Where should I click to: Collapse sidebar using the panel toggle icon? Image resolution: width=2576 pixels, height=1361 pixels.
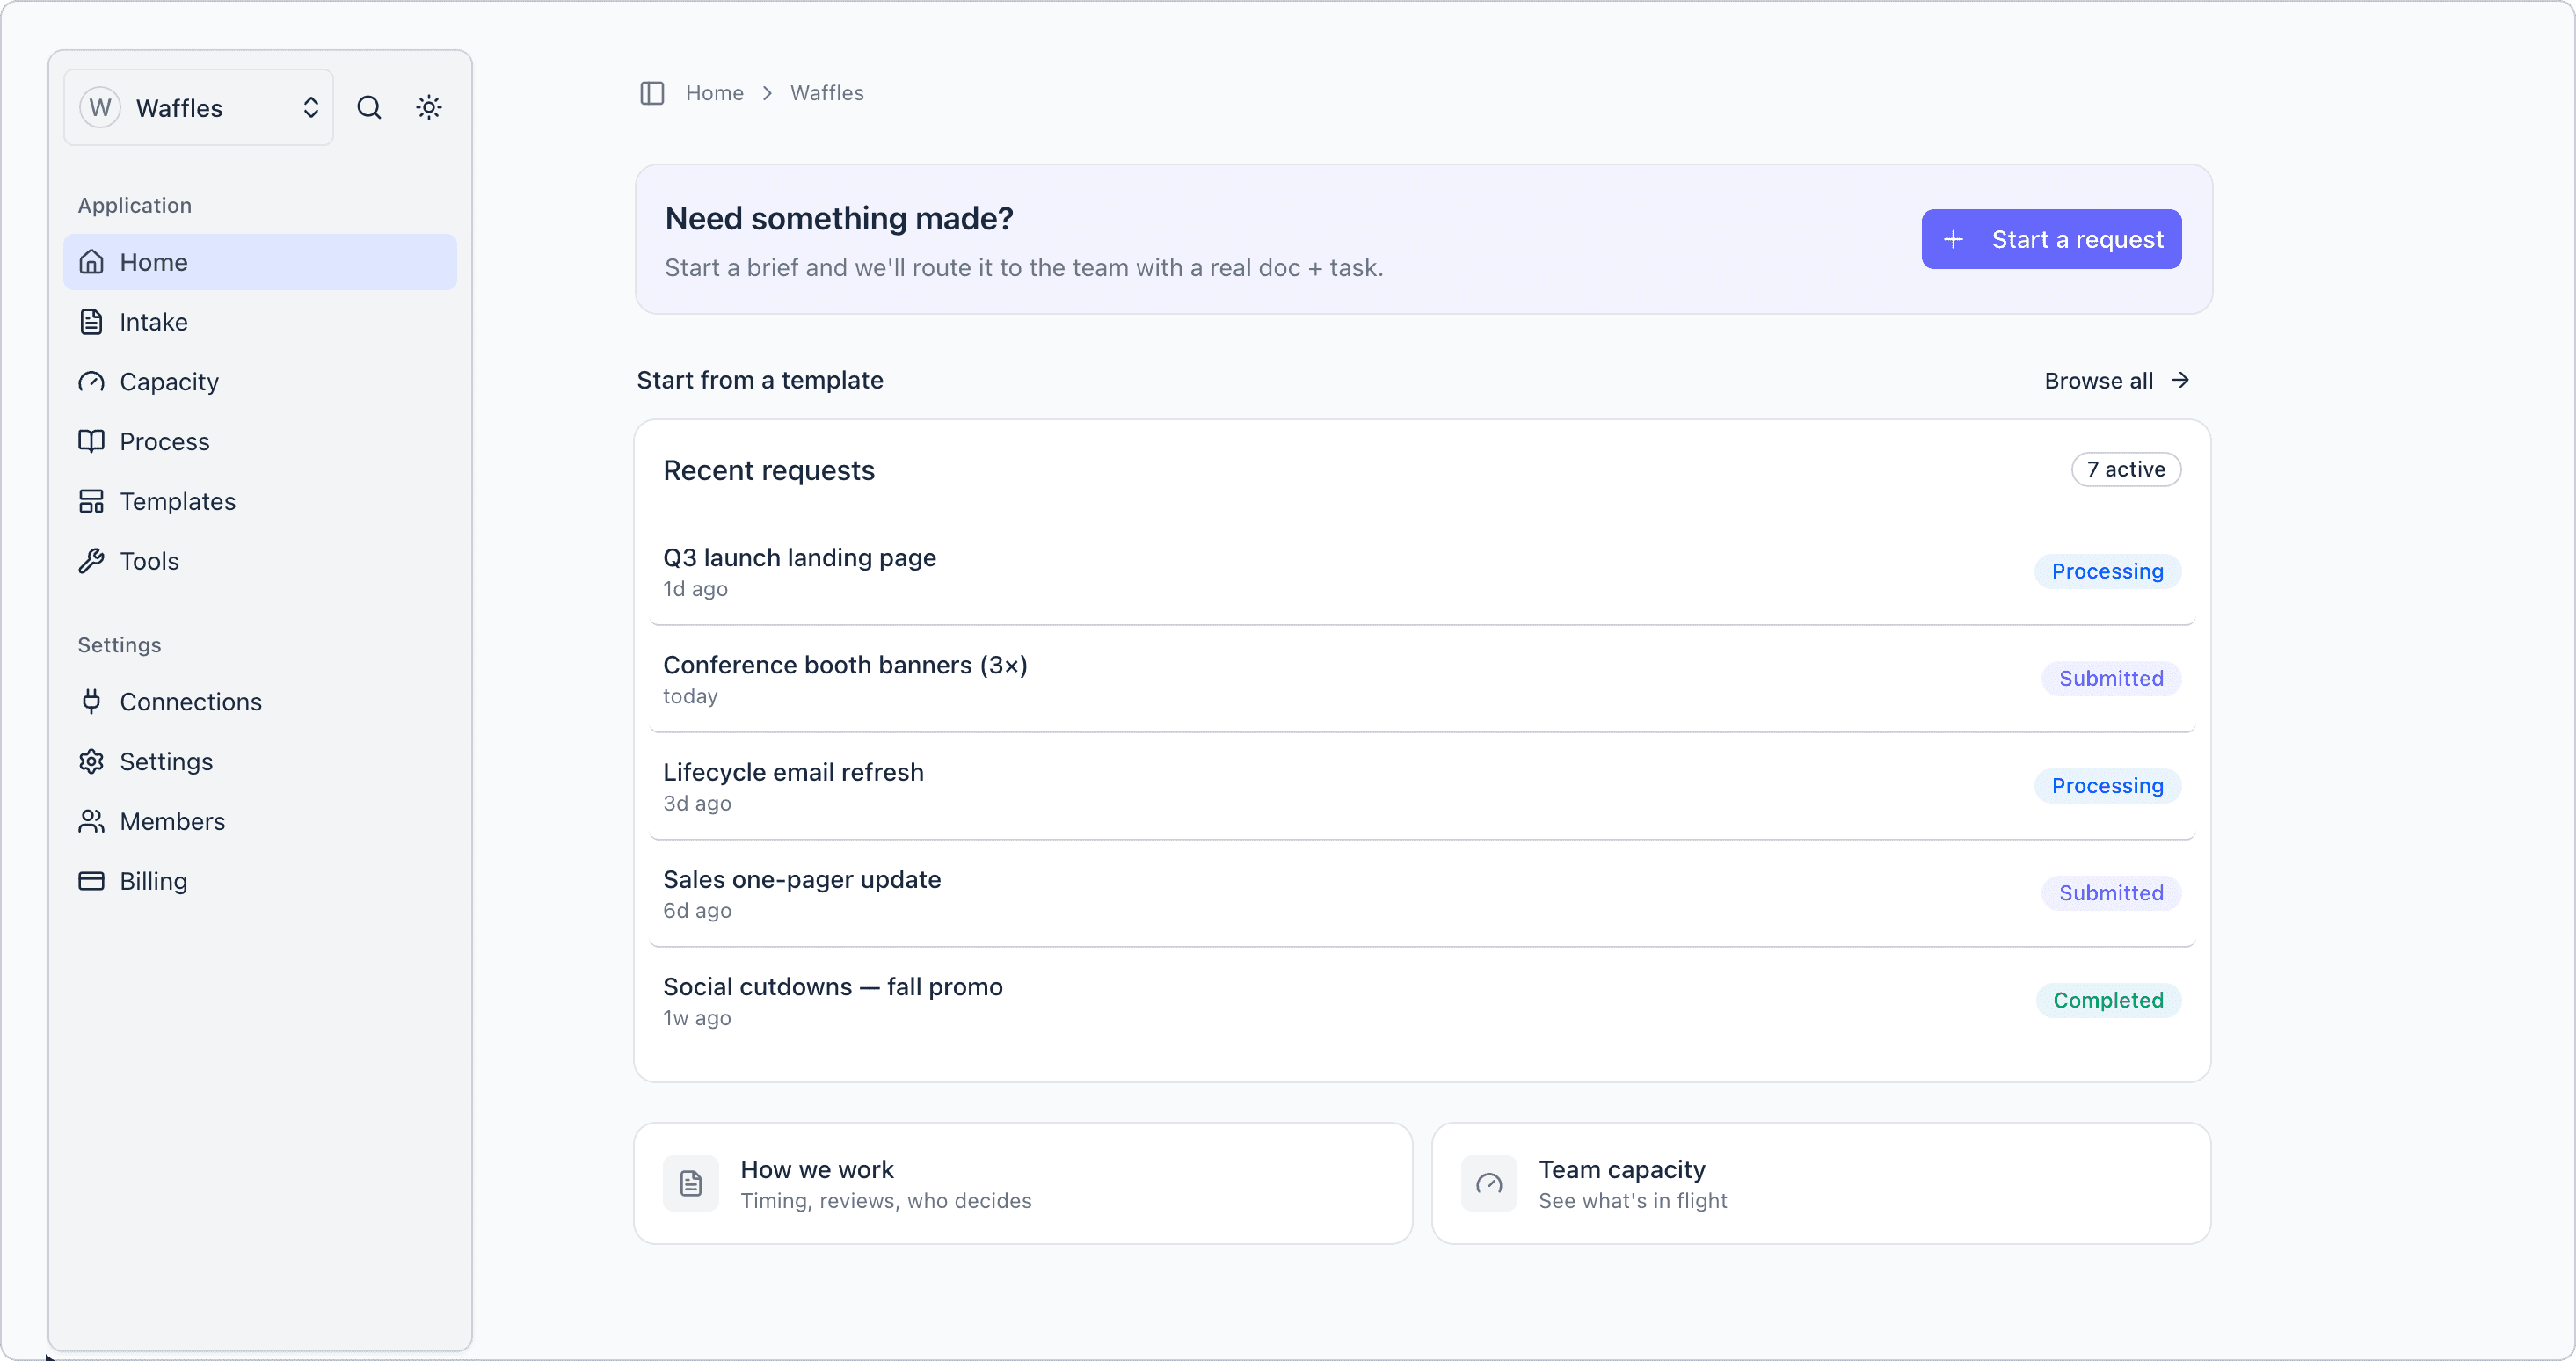coord(652,93)
